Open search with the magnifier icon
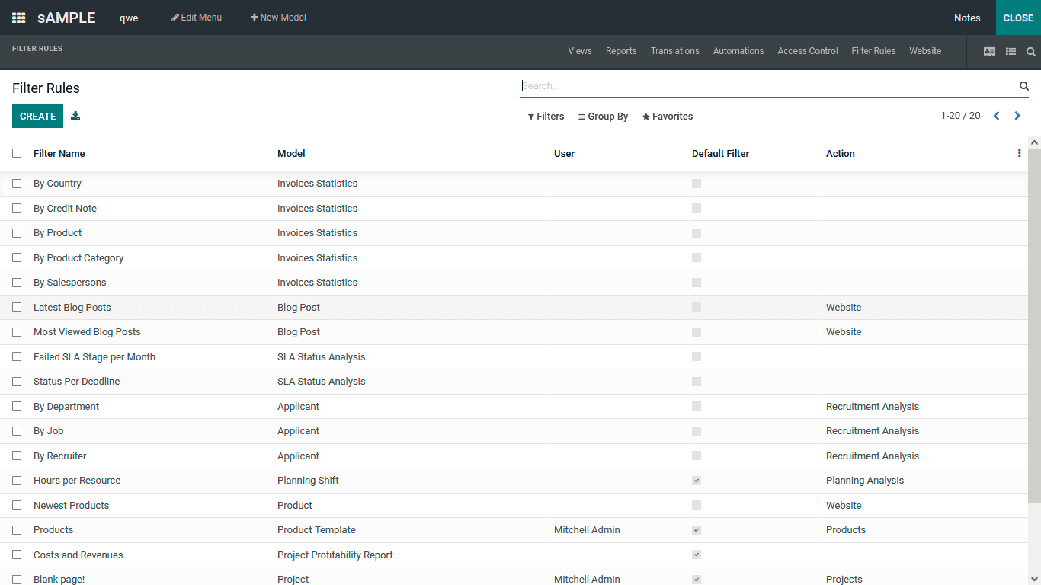 click(1030, 51)
